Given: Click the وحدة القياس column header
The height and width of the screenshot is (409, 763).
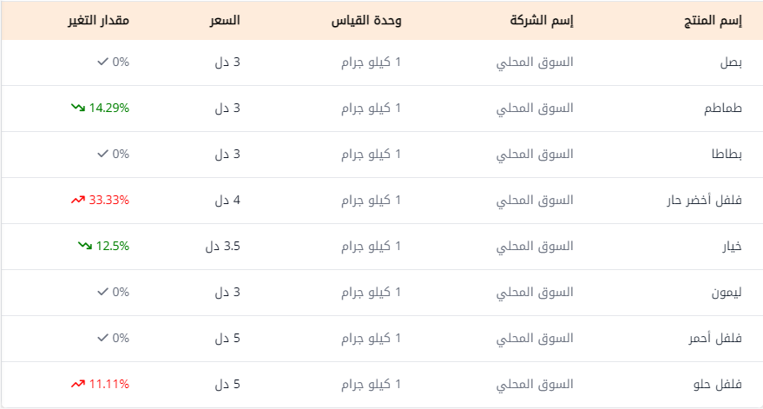Looking at the screenshot, I should pyautogui.click(x=366, y=21).
